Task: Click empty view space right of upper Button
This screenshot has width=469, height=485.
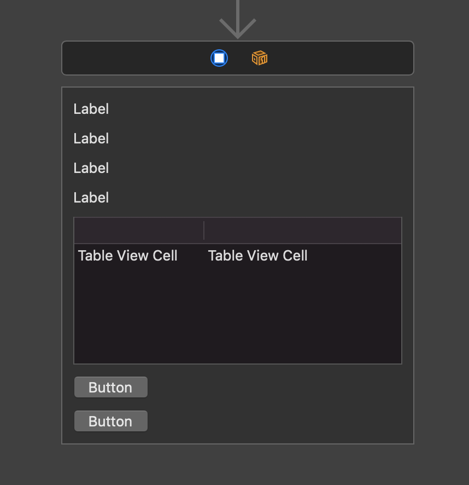Action: (273, 387)
